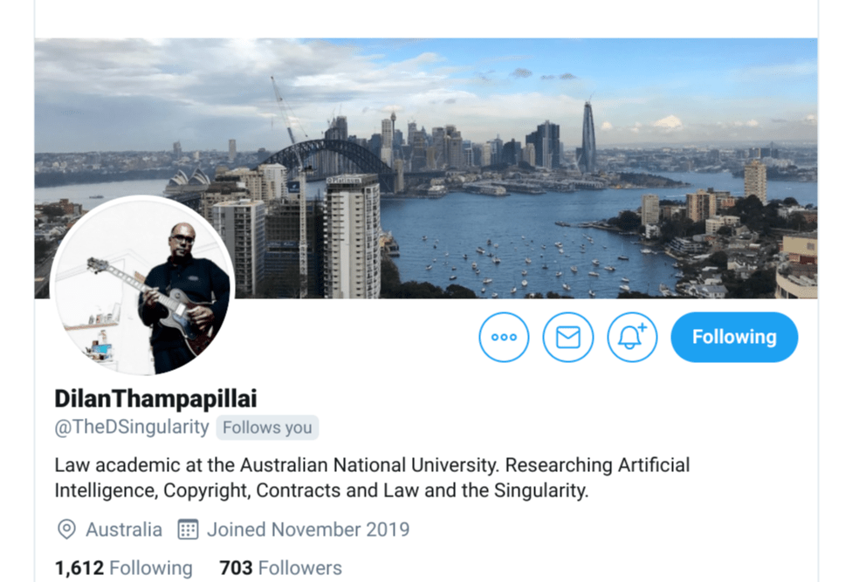852x582 pixels.
Task: Click the Harbour Bridge in header photo
Action: coord(333,156)
